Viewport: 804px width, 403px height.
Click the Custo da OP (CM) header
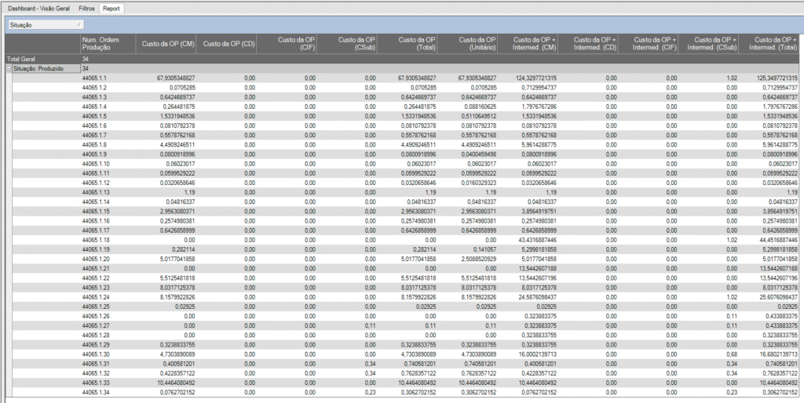(167, 44)
